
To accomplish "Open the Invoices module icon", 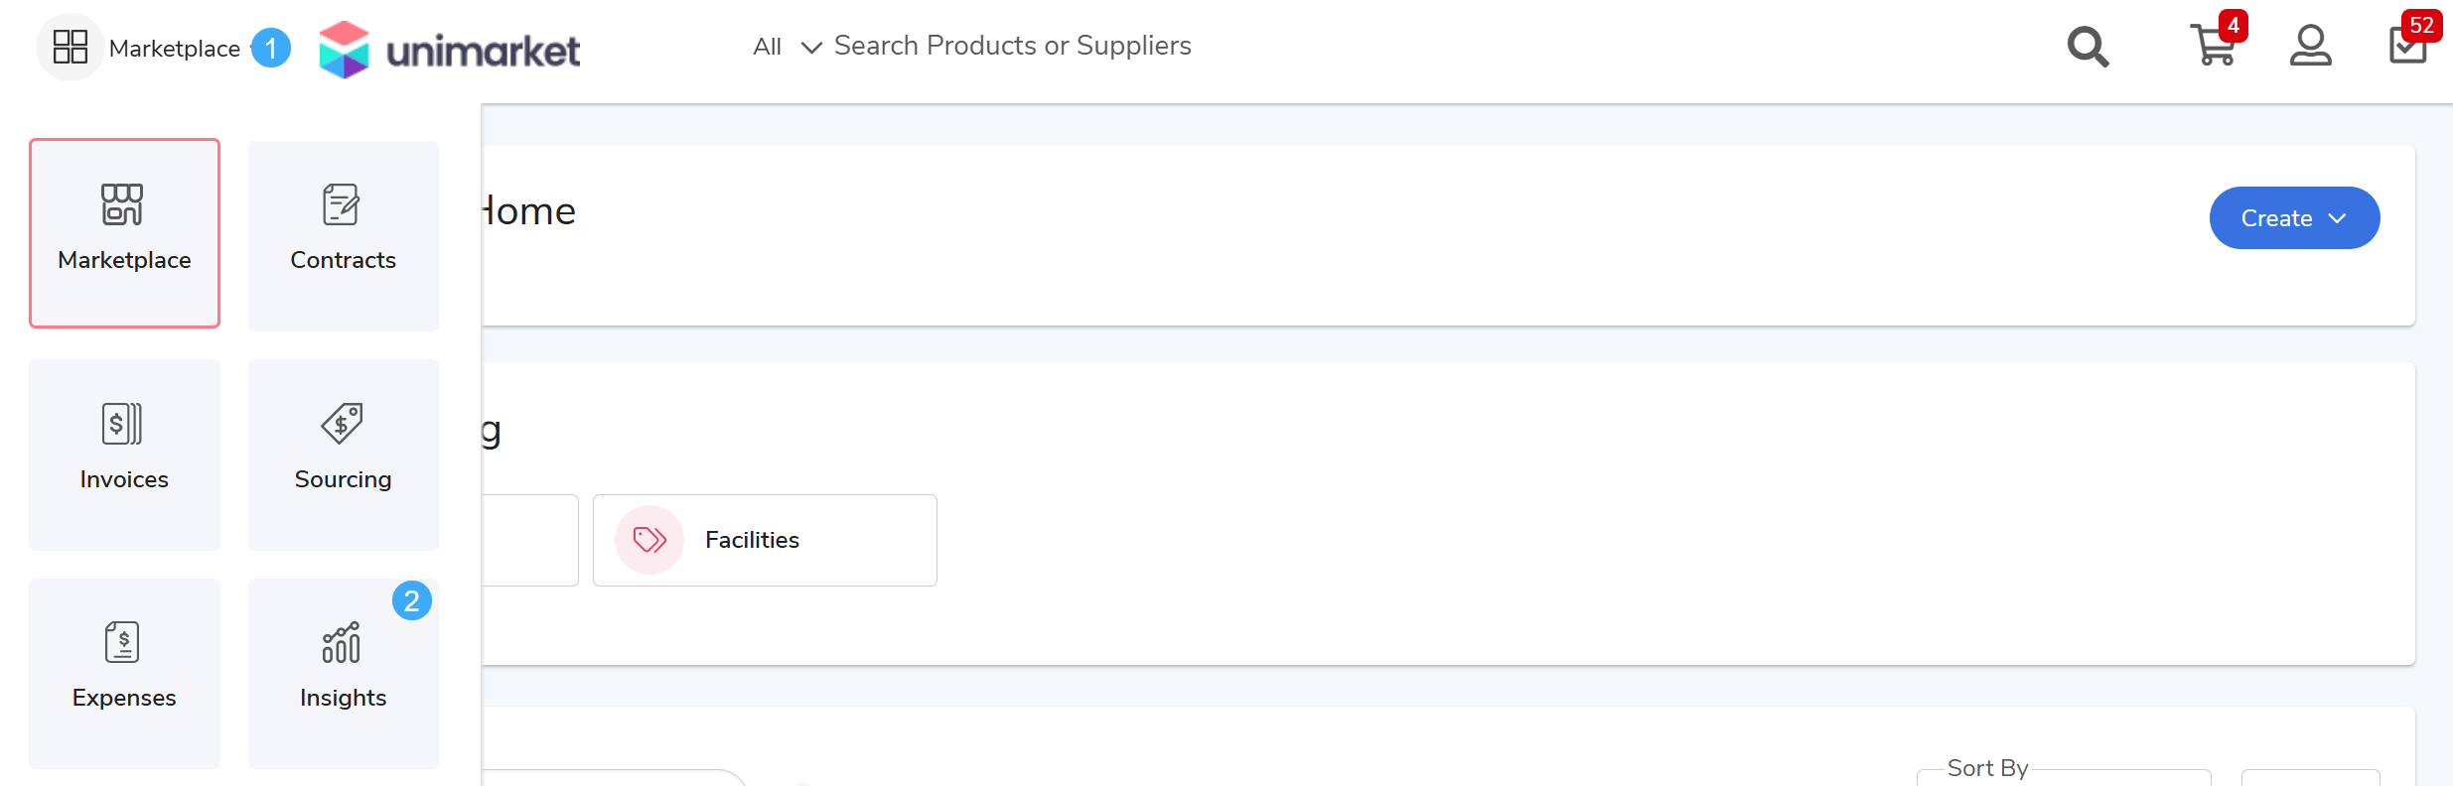I will coord(123,424).
